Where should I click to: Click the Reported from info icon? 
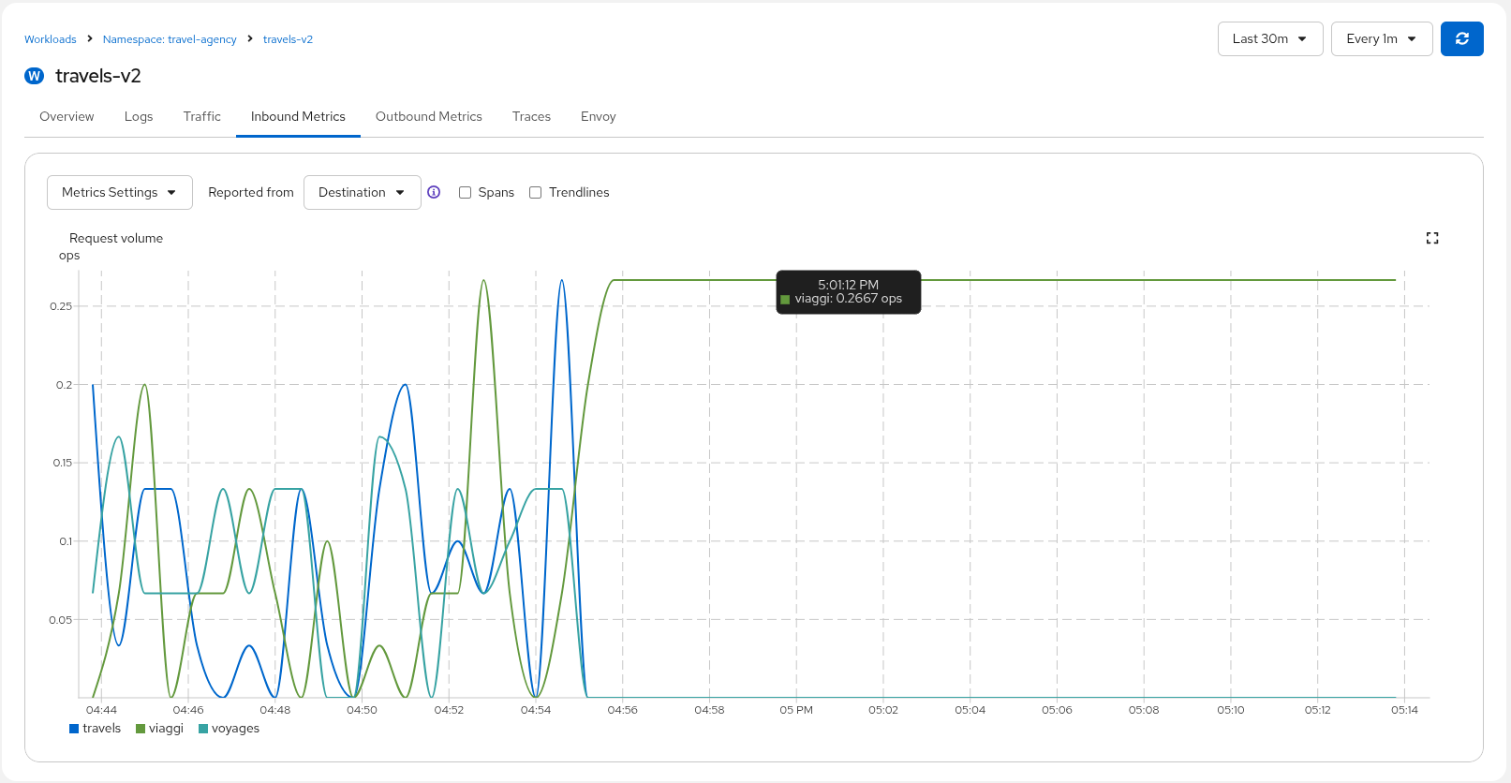pos(434,192)
